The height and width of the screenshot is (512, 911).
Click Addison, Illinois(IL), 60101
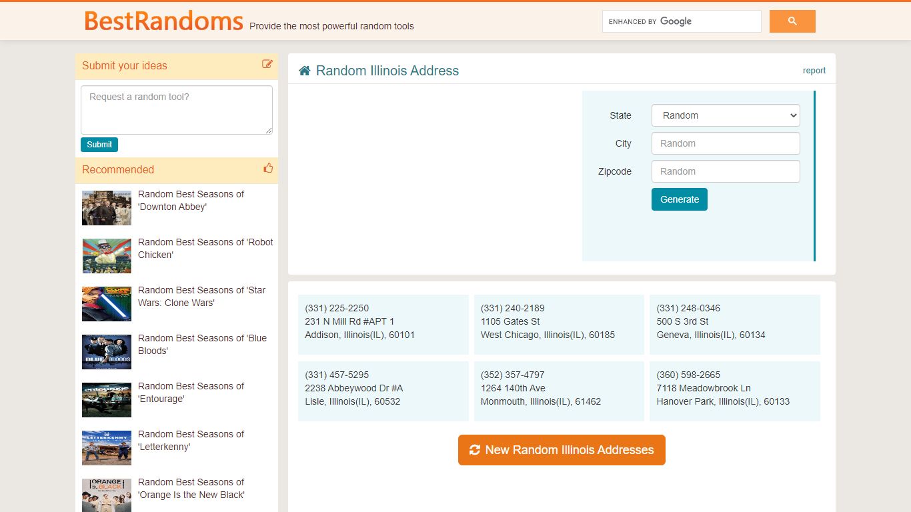[359, 335]
